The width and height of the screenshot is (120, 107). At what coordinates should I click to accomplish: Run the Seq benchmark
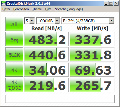tap(14, 39)
